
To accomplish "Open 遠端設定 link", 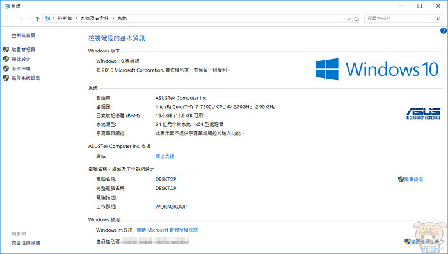I will click(x=21, y=59).
